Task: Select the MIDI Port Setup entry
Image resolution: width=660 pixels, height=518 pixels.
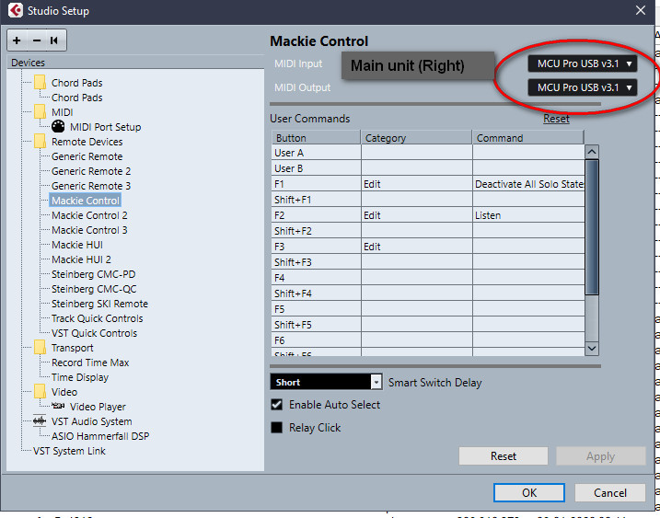Action: coord(105,127)
